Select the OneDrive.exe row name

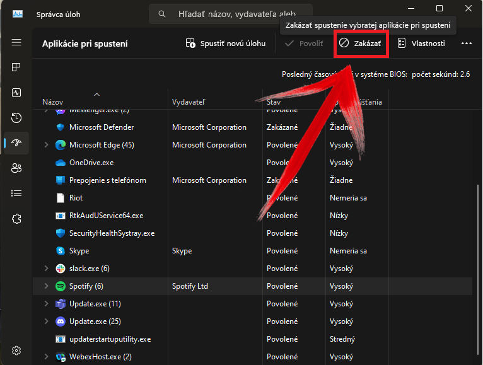click(91, 163)
